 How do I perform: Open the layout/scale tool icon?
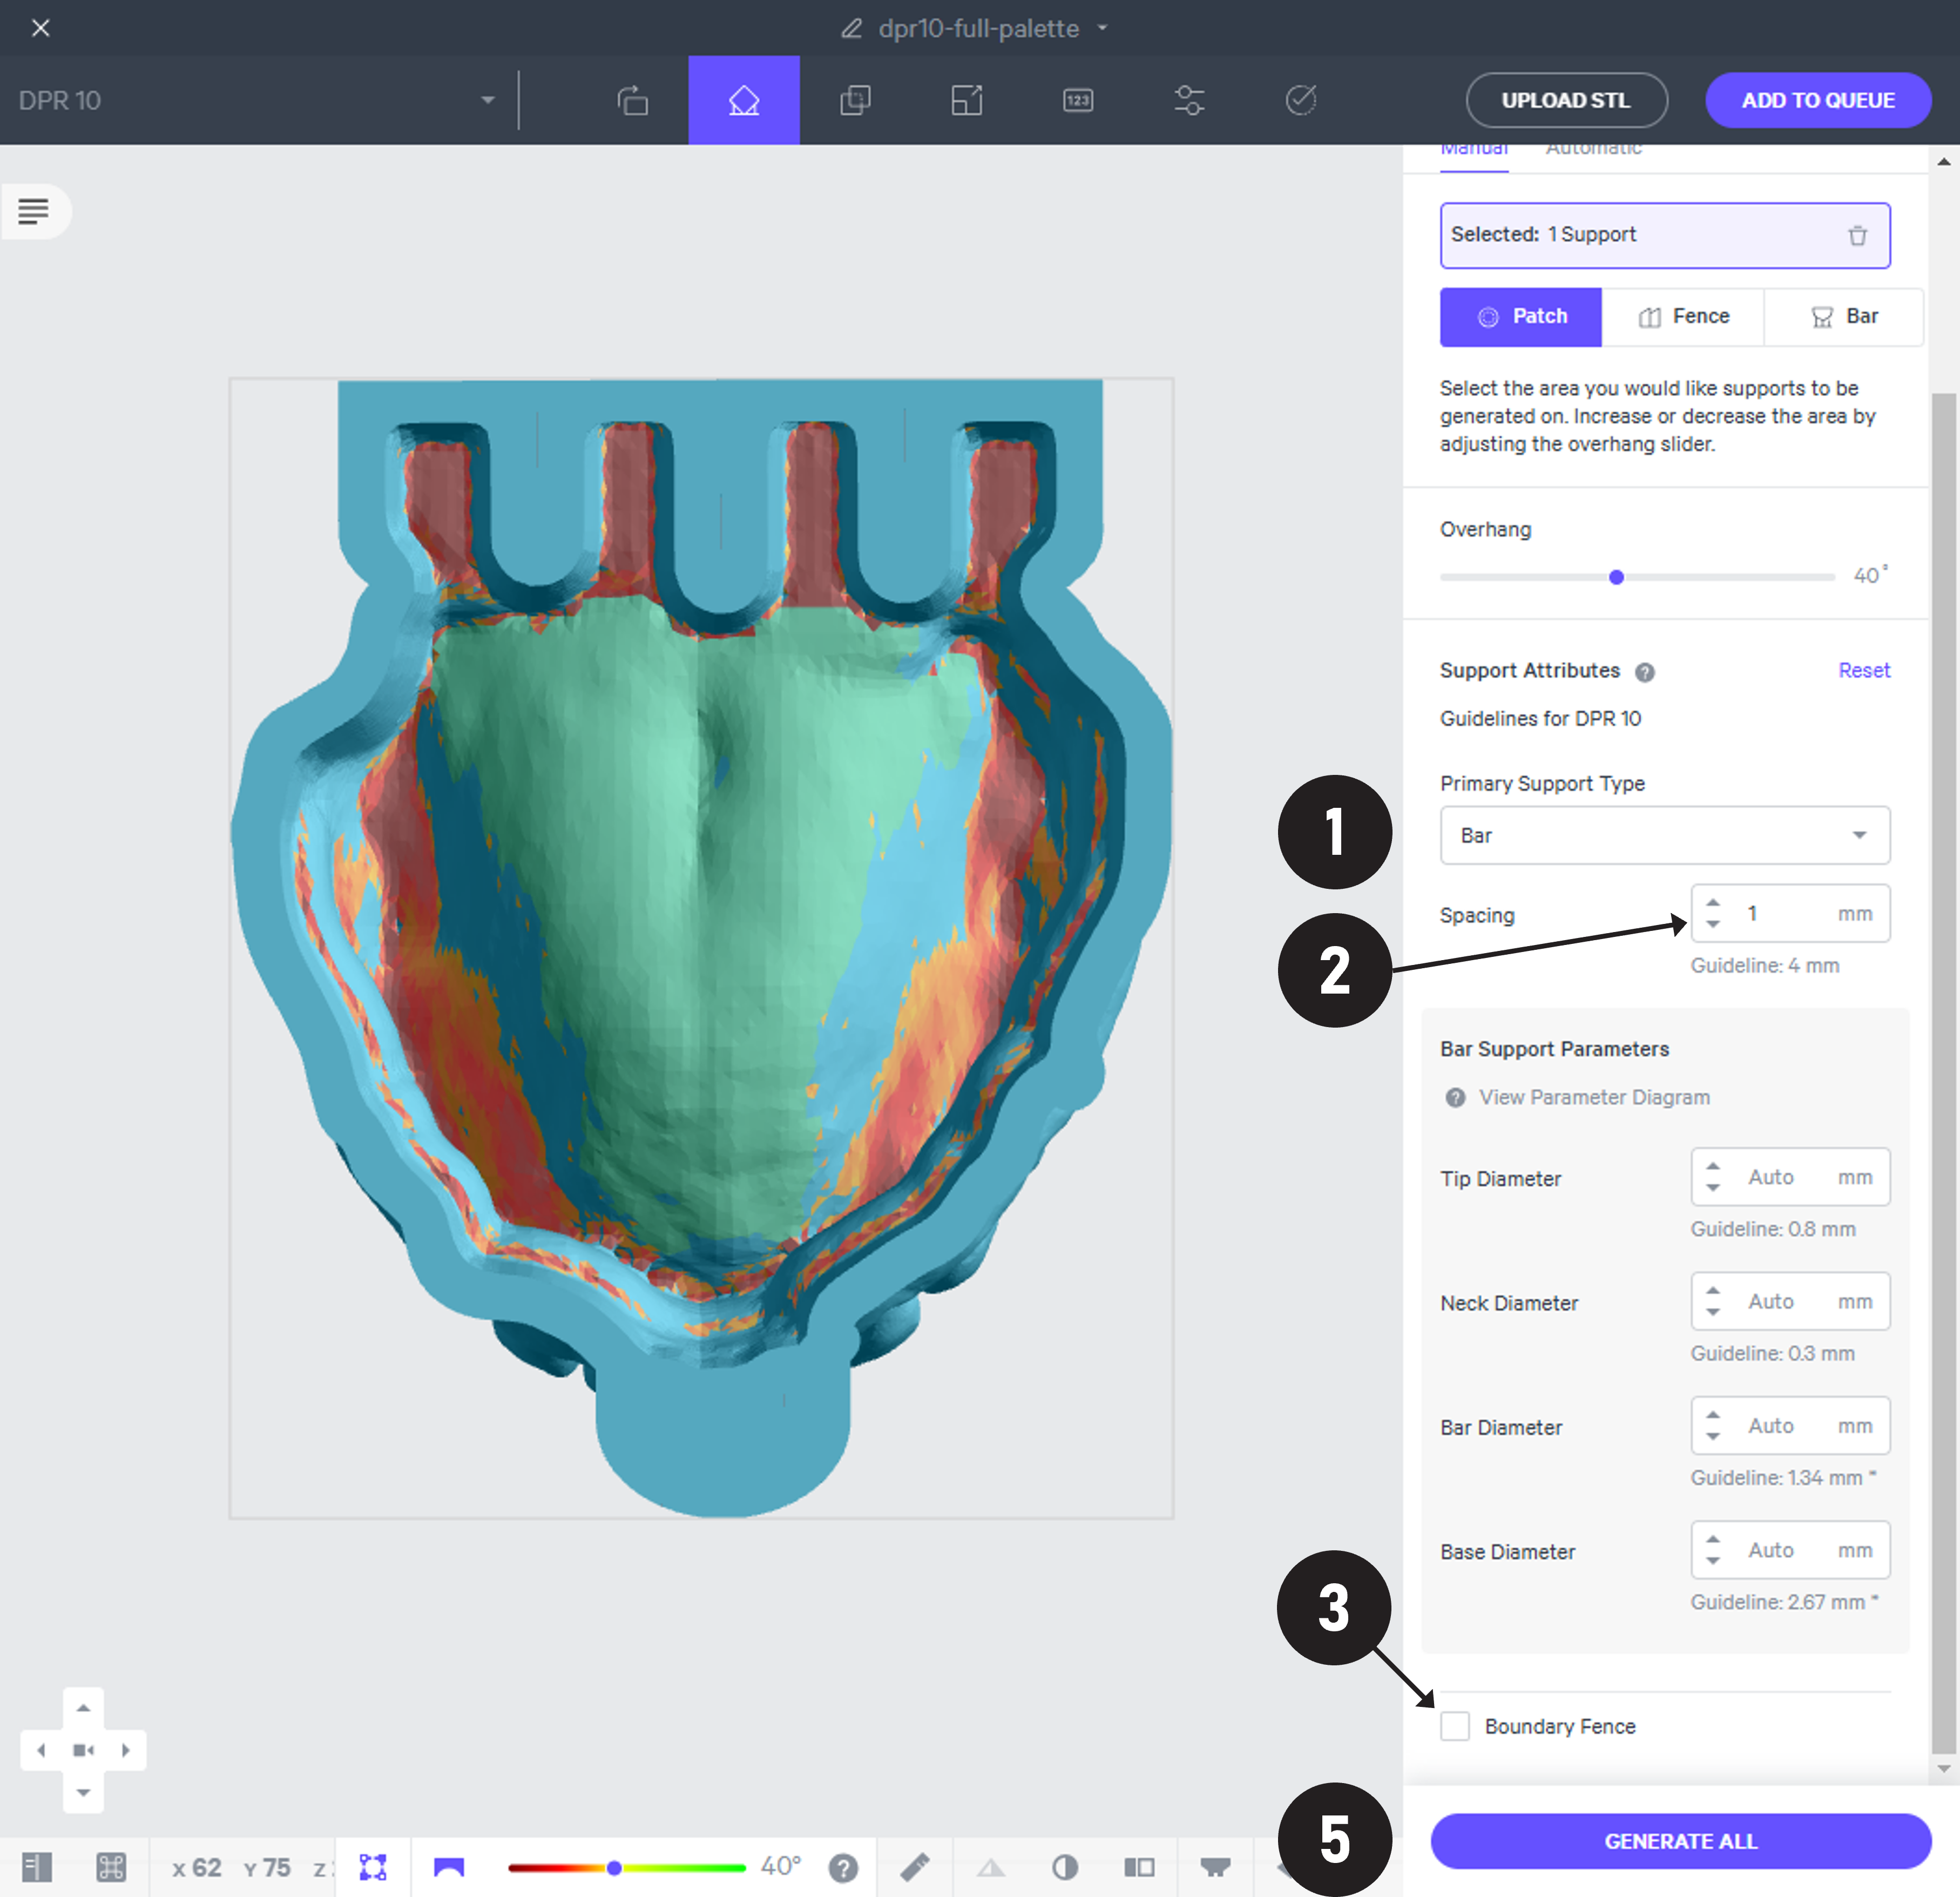click(x=966, y=100)
